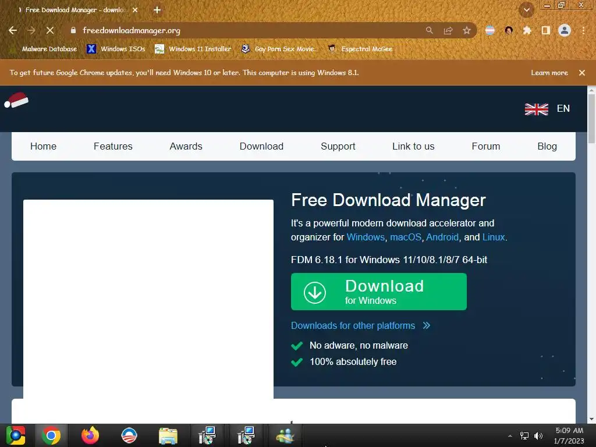The height and width of the screenshot is (447, 596).
Task: Share this page icon
Action: click(x=448, y=30)
